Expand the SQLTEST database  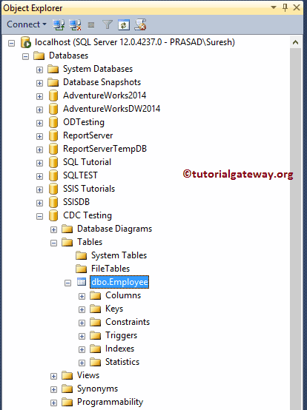click(39, 176)
